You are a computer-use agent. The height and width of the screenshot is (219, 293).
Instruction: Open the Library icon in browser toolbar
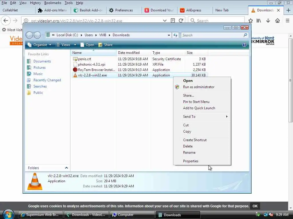[x=259, y=21]
